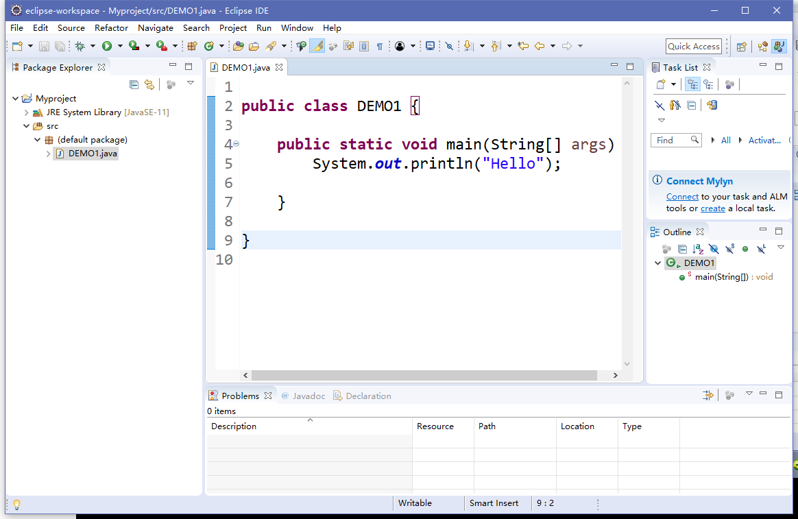Screen dimensions: 798x519
Task: Collapse DEMO1 class in Outline
Action: 657,263
